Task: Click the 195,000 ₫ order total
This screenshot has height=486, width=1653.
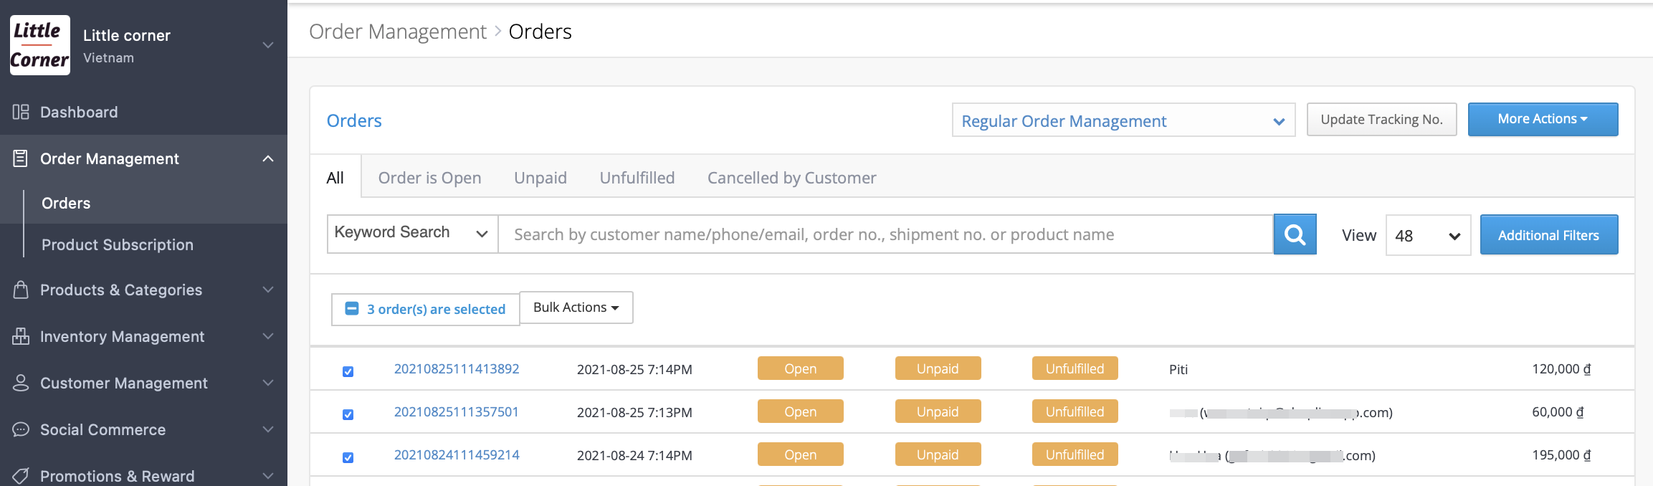Action: pos(1561,455)
